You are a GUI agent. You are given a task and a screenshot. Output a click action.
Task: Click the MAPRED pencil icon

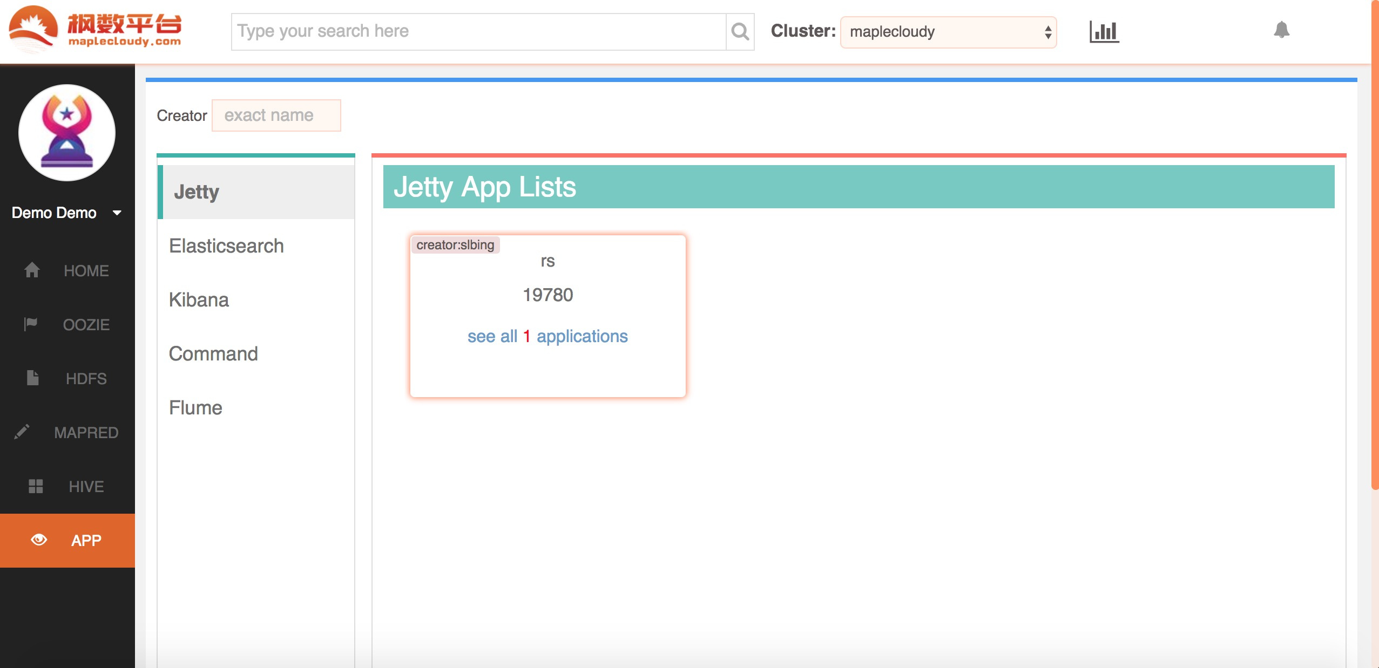[x=22, y=432]
